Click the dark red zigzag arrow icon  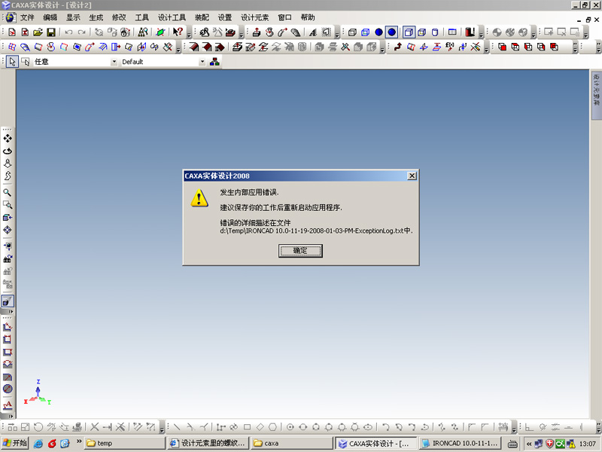point(398,47)
